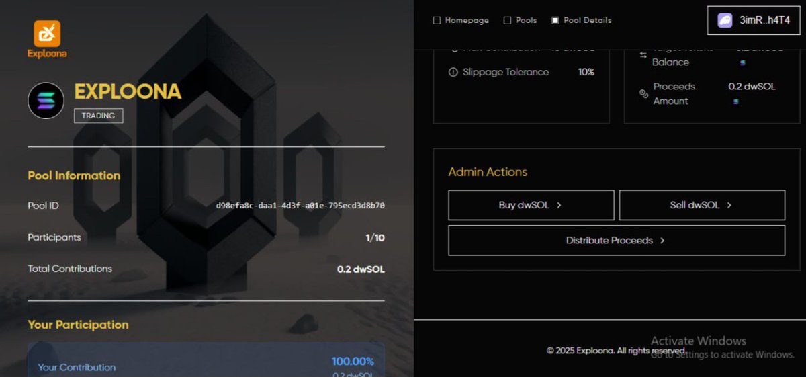
Task: Click the Total Contributions label
Action: pos(70,269)
